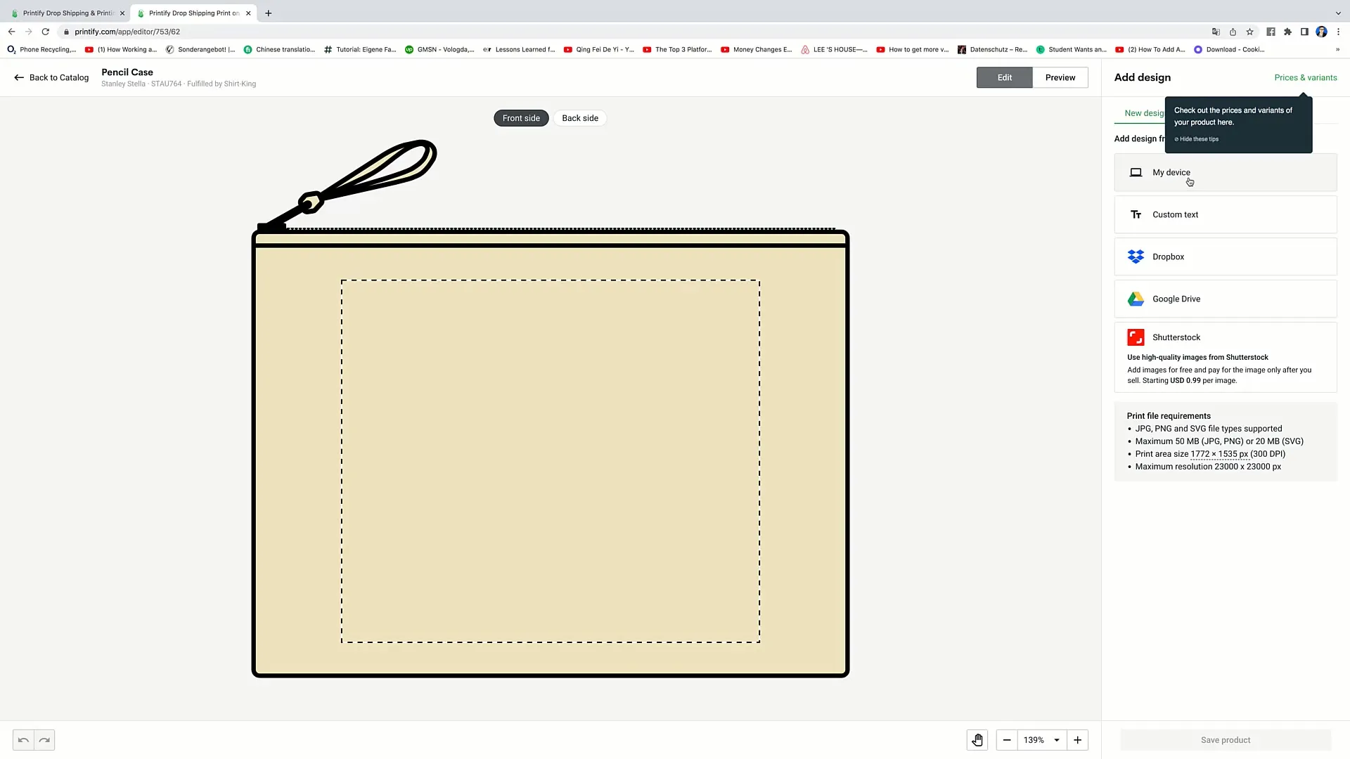The image size is (1350, 759).
Task: Click the undo arrow icon
Action: pos(22,739)
